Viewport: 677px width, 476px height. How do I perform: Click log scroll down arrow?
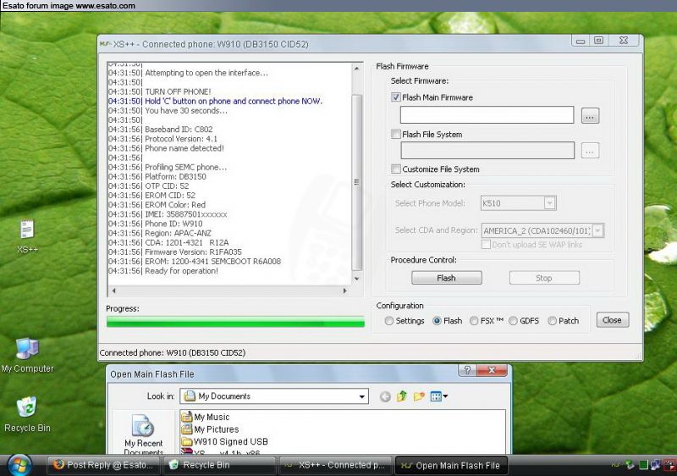tap(356, 279)
